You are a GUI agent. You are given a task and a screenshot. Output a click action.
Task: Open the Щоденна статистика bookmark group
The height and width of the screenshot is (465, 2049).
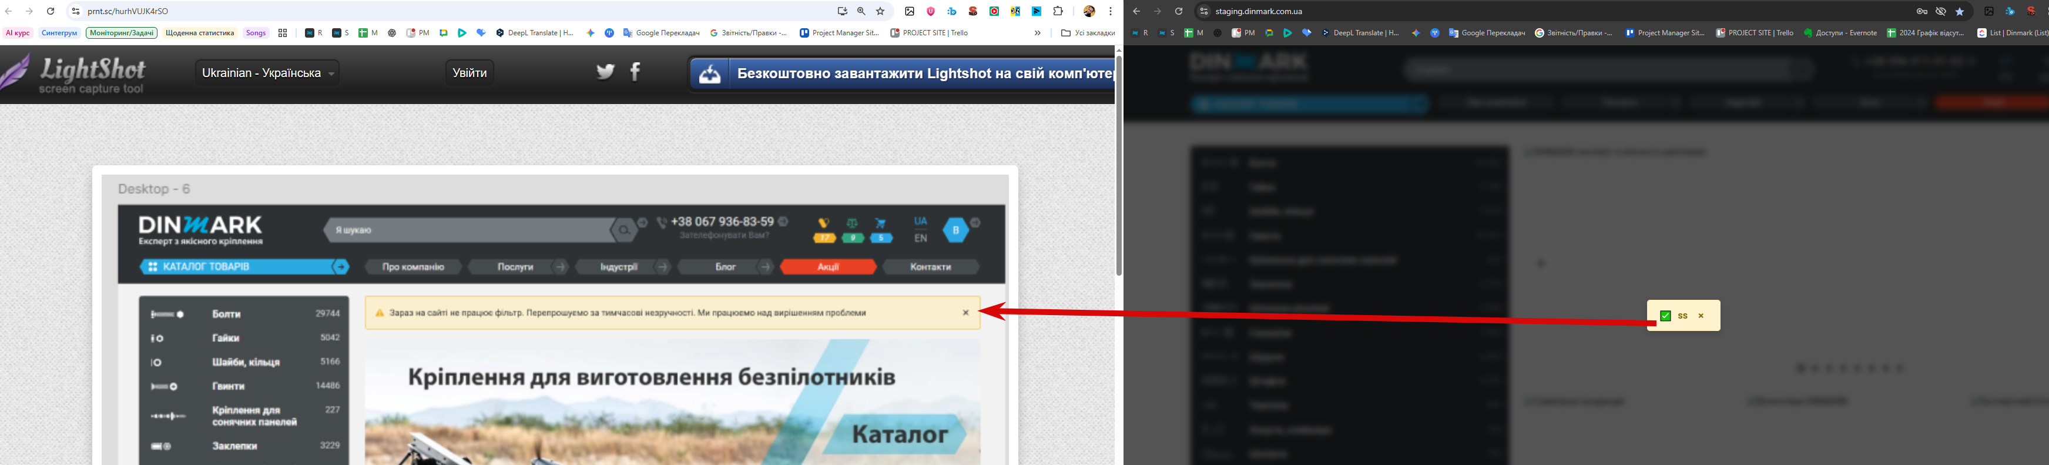200,33
